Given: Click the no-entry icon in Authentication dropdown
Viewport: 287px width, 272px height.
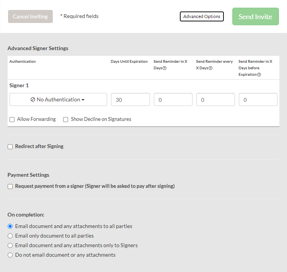Looking at the screenshot, I should pos(33,99).
